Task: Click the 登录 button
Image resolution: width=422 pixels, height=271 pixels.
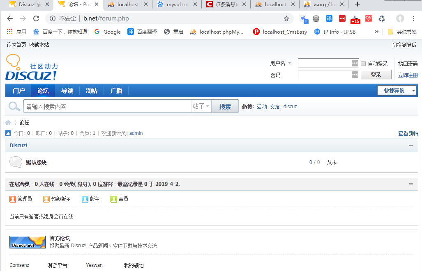Action: [x=376, y=75]
